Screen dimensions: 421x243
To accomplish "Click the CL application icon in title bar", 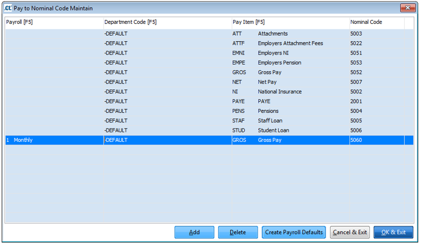I will point(8,8).
